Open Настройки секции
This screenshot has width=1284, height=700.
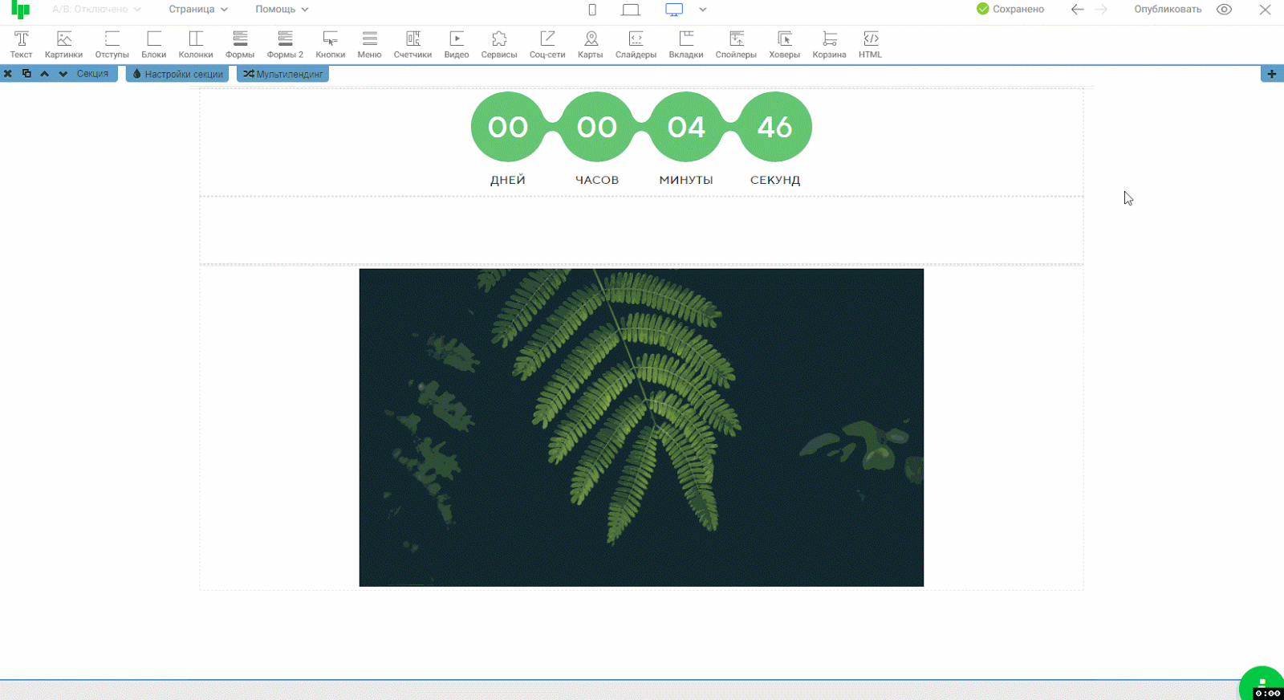click(x=177, y=74)
